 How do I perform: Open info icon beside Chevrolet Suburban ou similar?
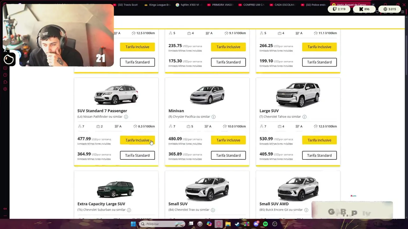coord(129,210)
